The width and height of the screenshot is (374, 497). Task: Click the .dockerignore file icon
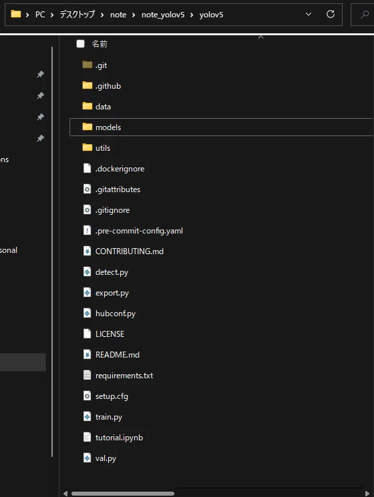pyautogui.click(x=87, y=168)
